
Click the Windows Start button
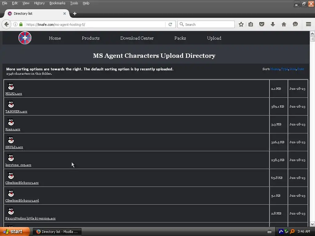pyautogui.click(x=15, y=232)
